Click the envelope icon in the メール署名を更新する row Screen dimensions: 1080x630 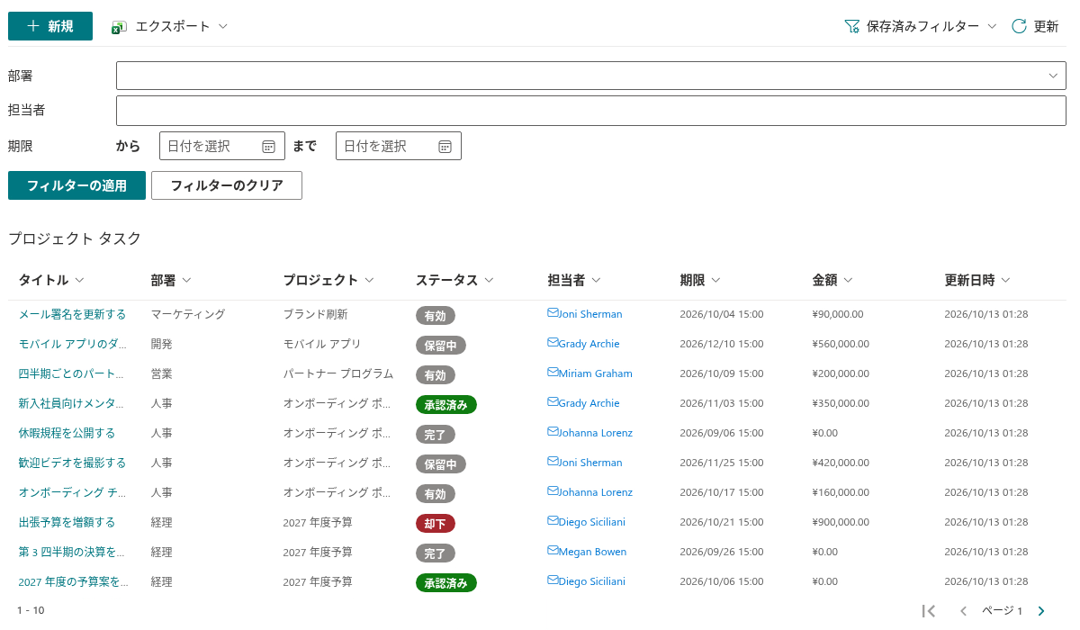tap(553, 313)
